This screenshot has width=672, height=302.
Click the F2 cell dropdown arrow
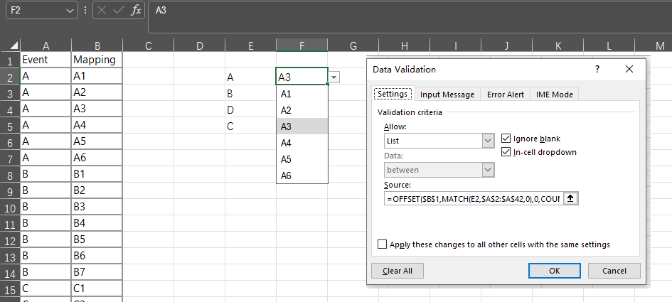(334, 77)
